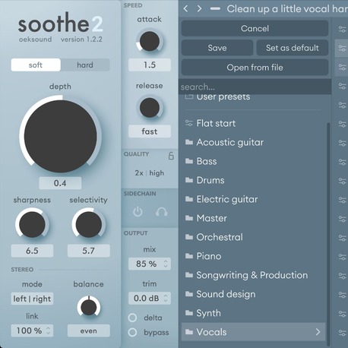Click Open from file button
The height and width of the screenshot is (348, 348).
pos(255,67)
